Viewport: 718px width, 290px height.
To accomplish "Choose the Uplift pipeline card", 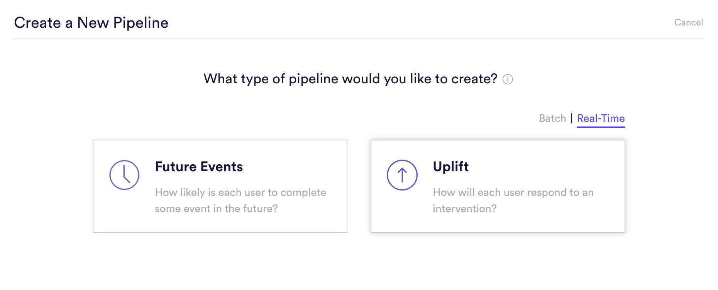I will click(498, 186).
